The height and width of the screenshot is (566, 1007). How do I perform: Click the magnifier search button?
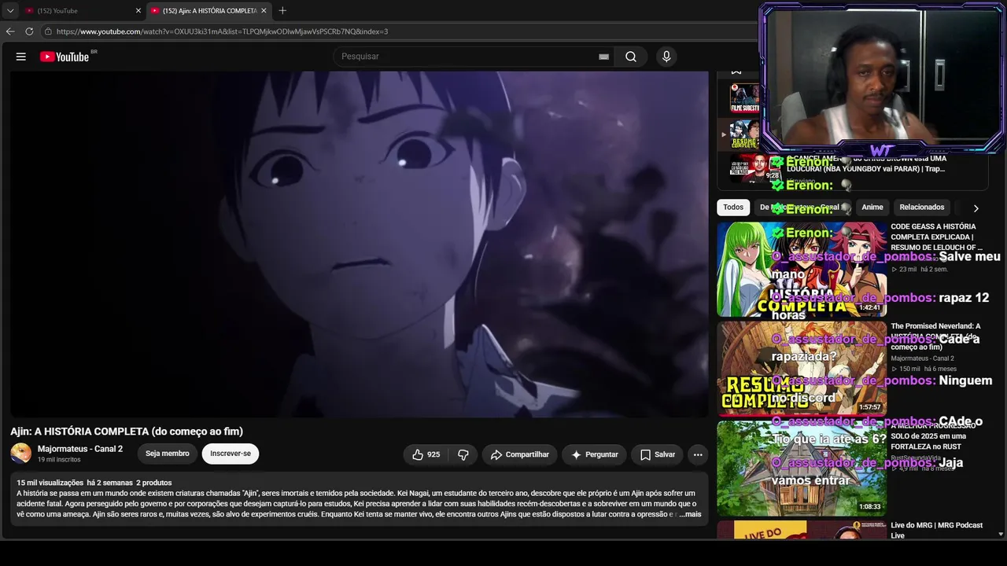631,57
